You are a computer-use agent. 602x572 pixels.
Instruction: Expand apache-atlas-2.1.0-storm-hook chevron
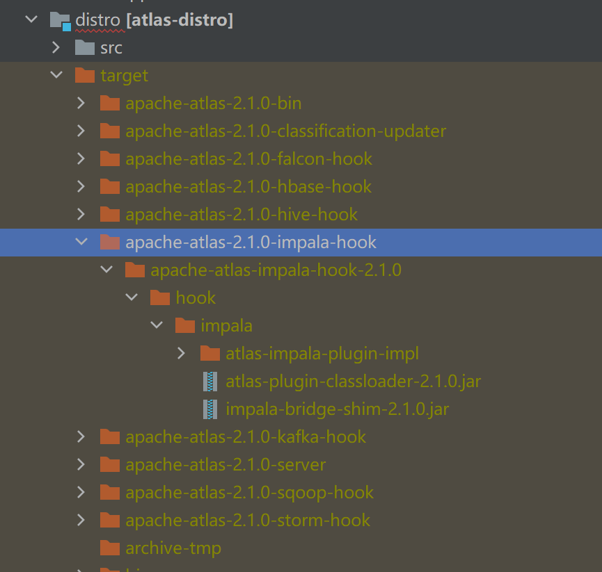click(81, 520)
